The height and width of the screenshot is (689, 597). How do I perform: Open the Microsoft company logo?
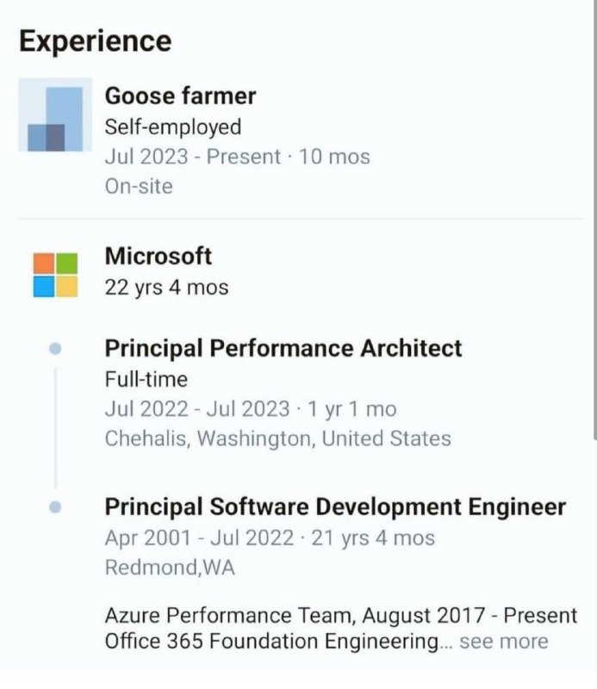(x=55, y=275)
